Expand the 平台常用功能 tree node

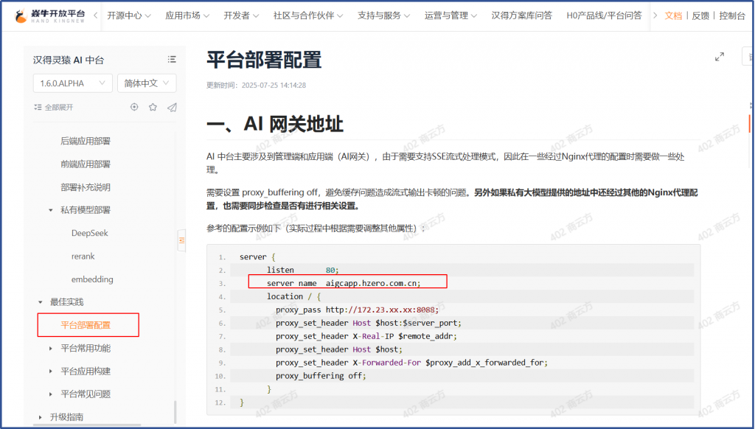51,348
